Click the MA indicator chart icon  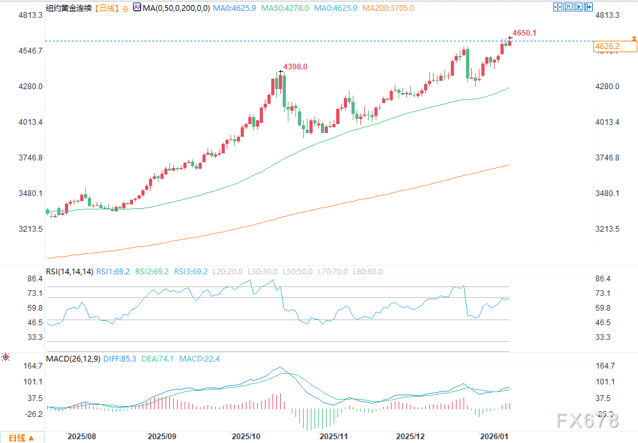point(137,8)
